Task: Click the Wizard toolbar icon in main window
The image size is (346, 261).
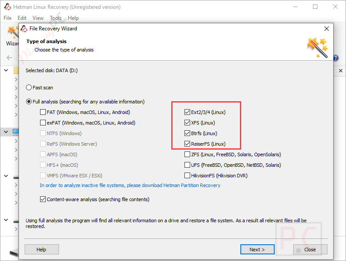Action: point(12,36)
